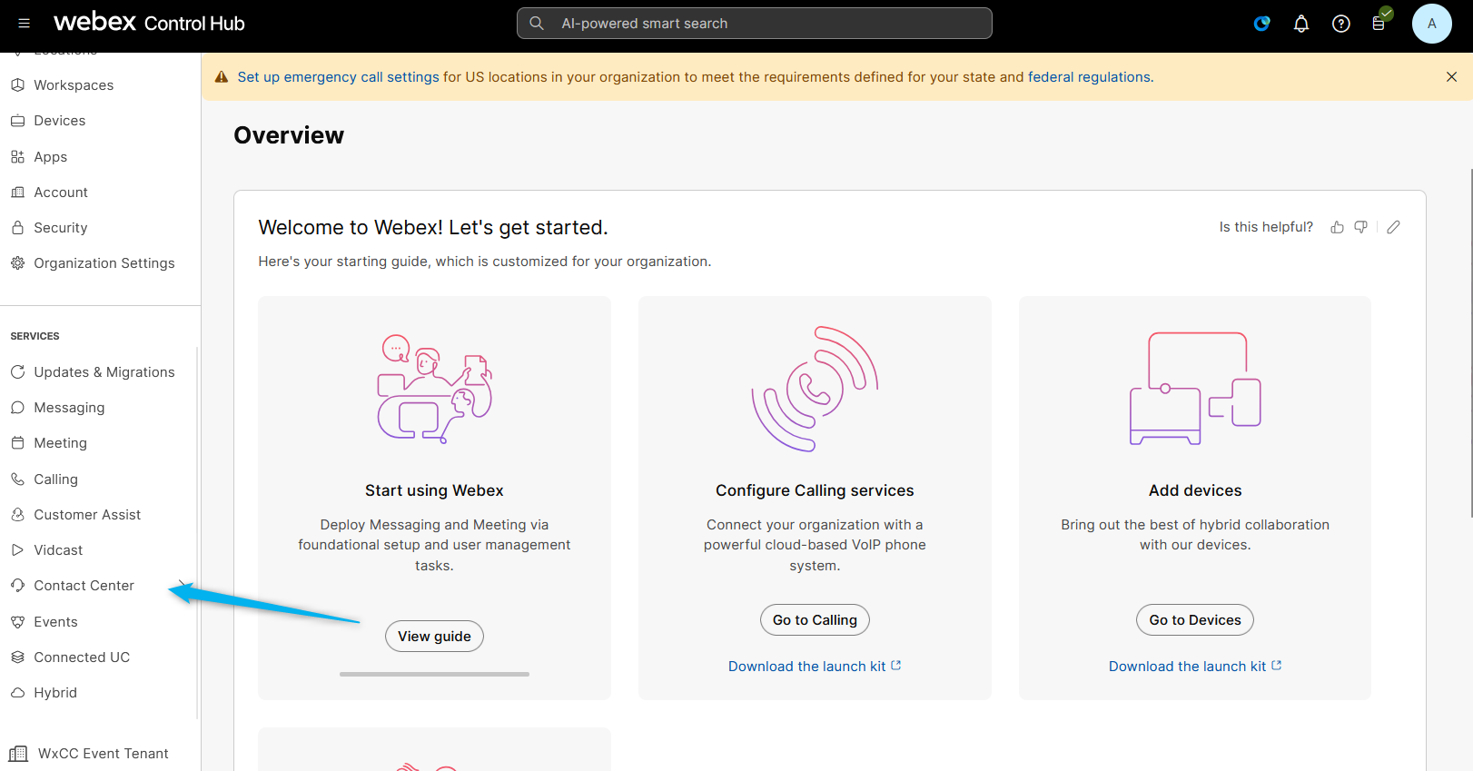Viewport: 1473px width, 771px height.
Task: Dismiss the emergency call settings banner
Action: pyautogui.click(x=1451, y=77)
